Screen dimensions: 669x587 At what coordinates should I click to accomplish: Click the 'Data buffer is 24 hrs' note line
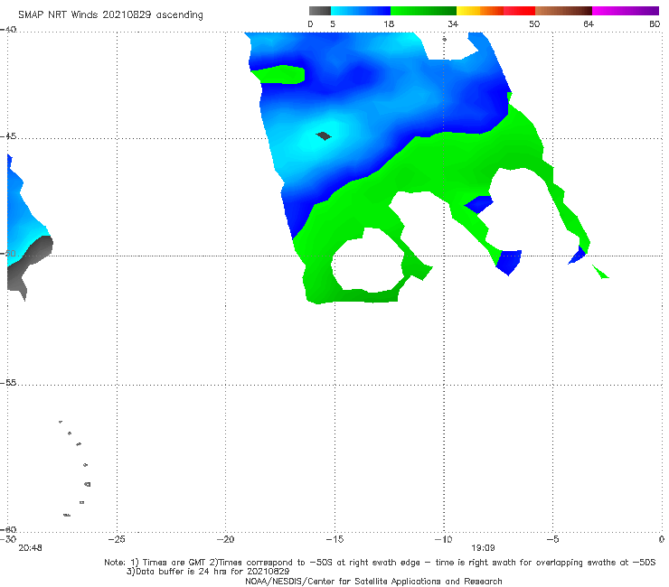point(208,572)
